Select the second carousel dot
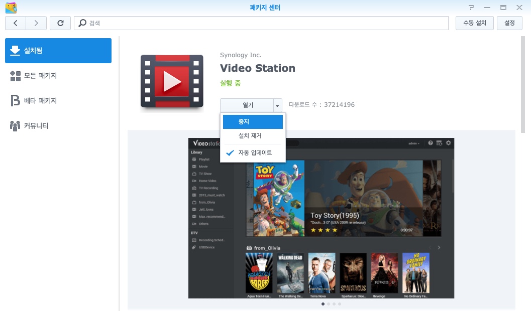 (x=329, y=304)
